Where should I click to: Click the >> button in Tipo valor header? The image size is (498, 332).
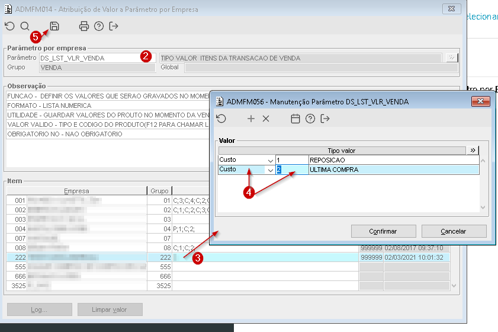[473, 151]
